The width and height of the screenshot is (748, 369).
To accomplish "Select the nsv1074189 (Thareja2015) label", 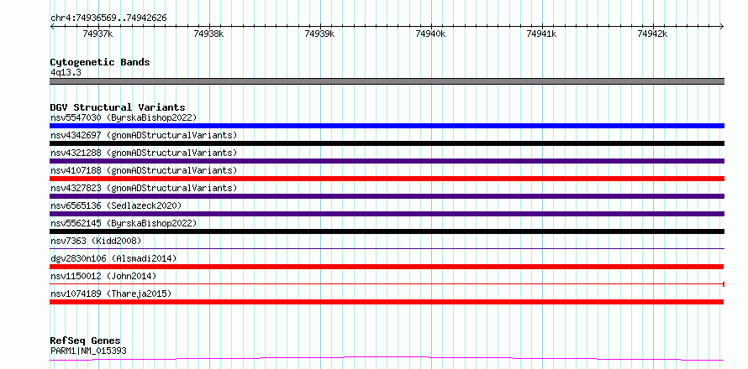I will 111,294.
